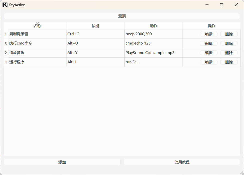Select row header number 1
The height and width of the screenshot is (175, 244).
(x=6, y=34)
